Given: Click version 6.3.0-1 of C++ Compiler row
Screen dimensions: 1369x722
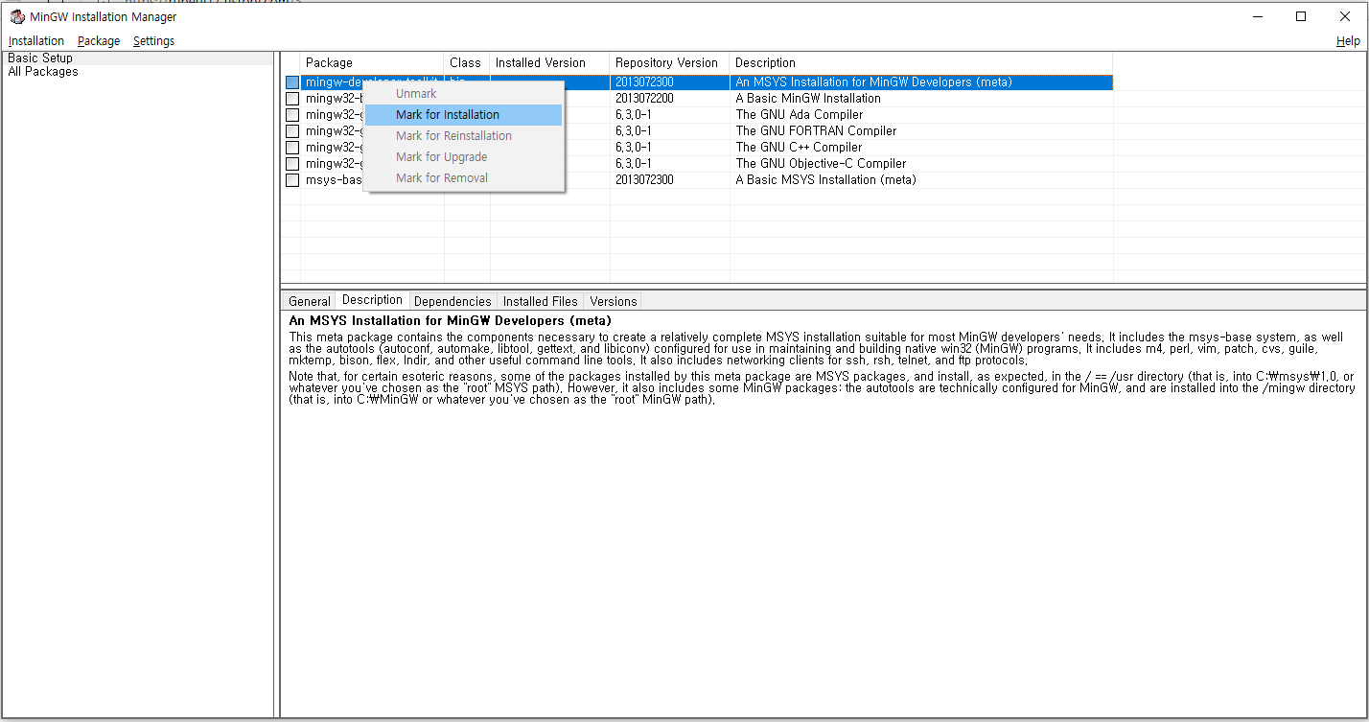Looking at the screenshot, I should pyautogui.click(x=634, y=148).
